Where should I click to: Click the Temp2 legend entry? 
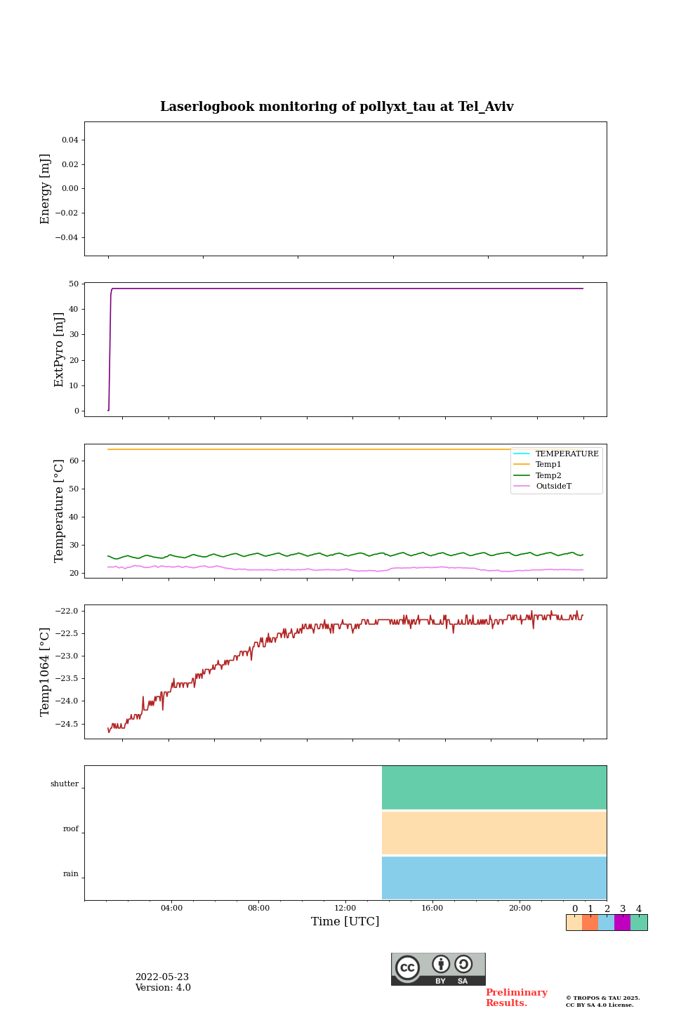click(x=538, y=475)
